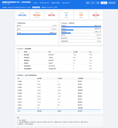Click the 99.60% rate value

click(80, 102)
